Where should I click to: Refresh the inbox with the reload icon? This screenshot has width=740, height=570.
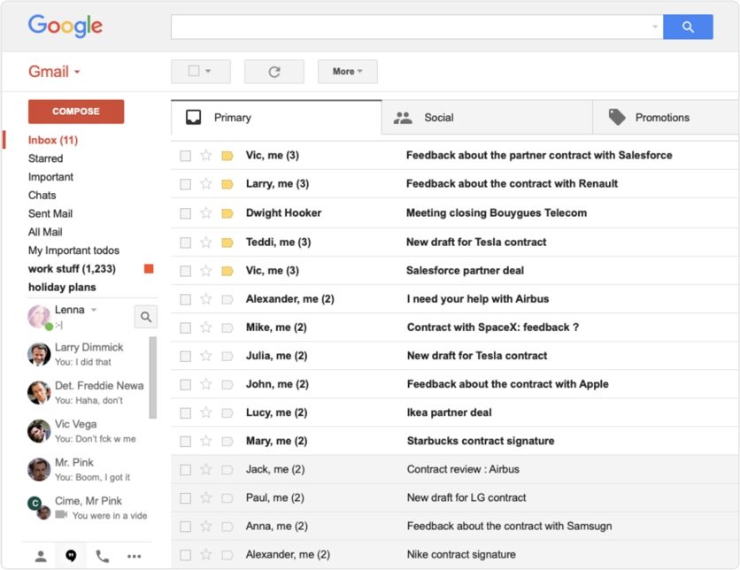274,72
